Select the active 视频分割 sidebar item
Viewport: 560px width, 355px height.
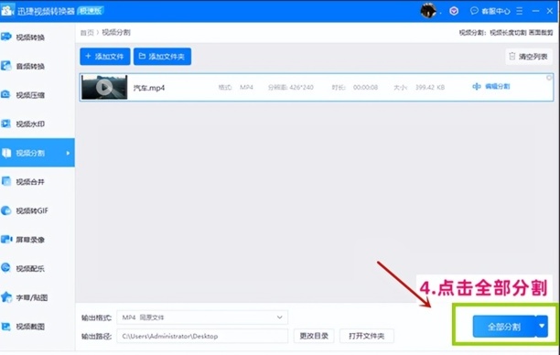(x=38, y=153)
